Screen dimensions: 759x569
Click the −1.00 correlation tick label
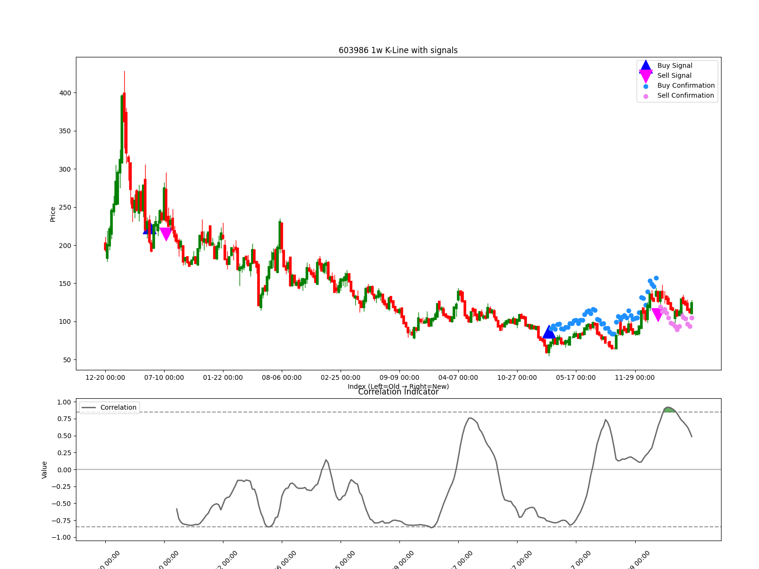[61, 538]
